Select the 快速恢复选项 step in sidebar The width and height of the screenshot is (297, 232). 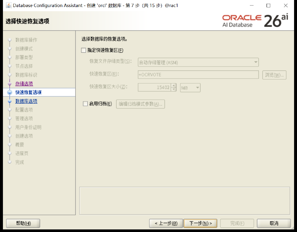coord(28,92)
